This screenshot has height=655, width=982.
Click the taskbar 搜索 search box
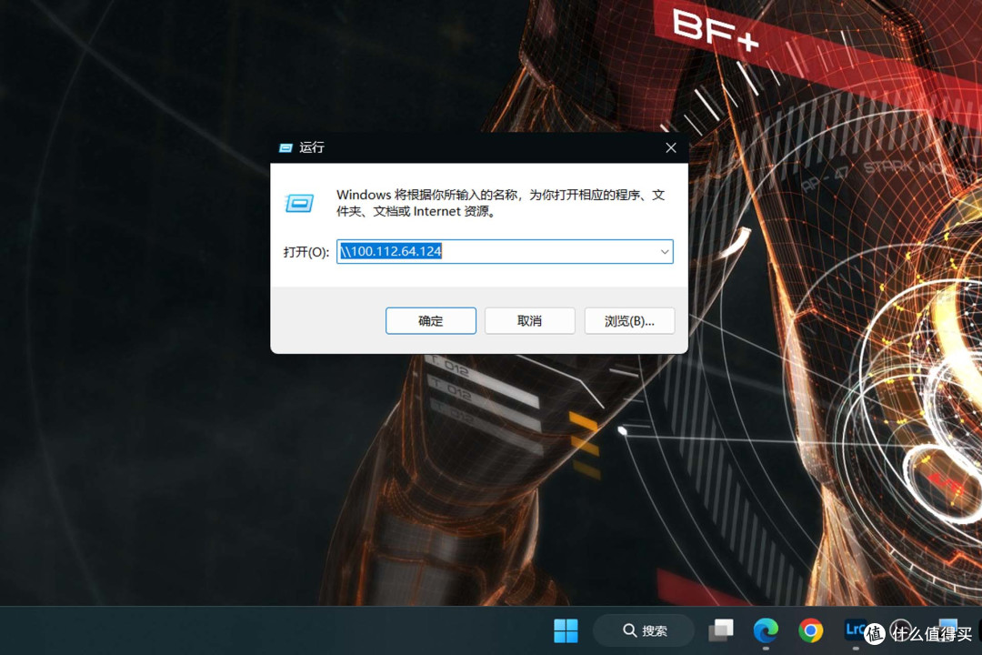tap(644, 630)
